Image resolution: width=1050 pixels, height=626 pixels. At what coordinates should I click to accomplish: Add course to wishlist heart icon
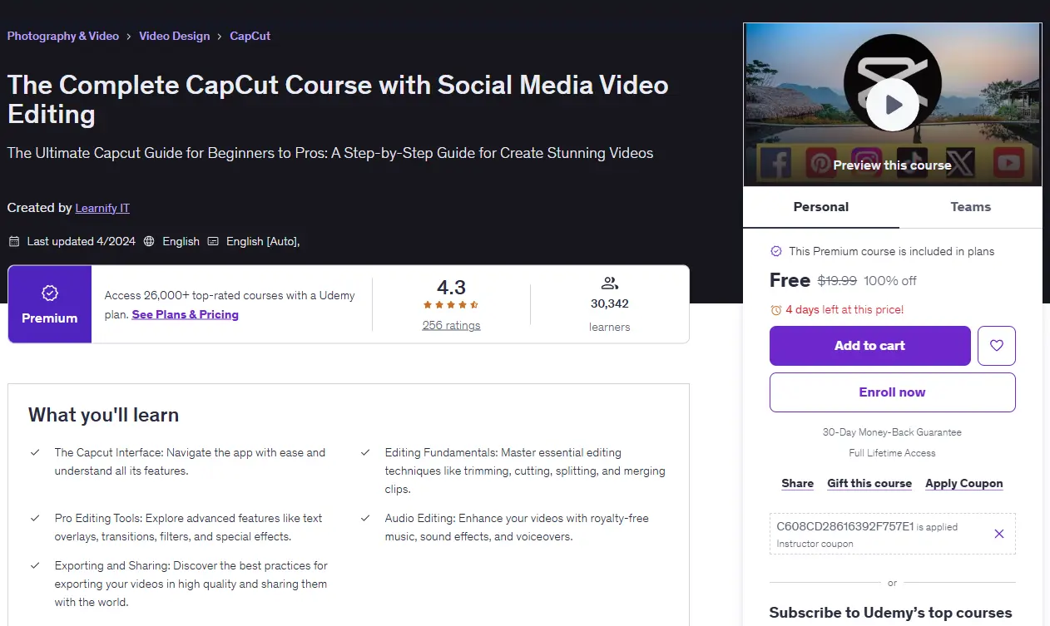(997, 346)
